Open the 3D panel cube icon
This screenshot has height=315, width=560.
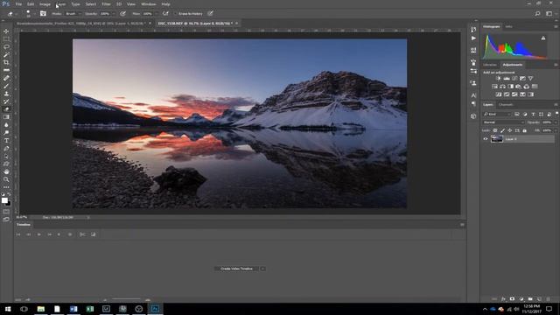(x=473, y=116)
